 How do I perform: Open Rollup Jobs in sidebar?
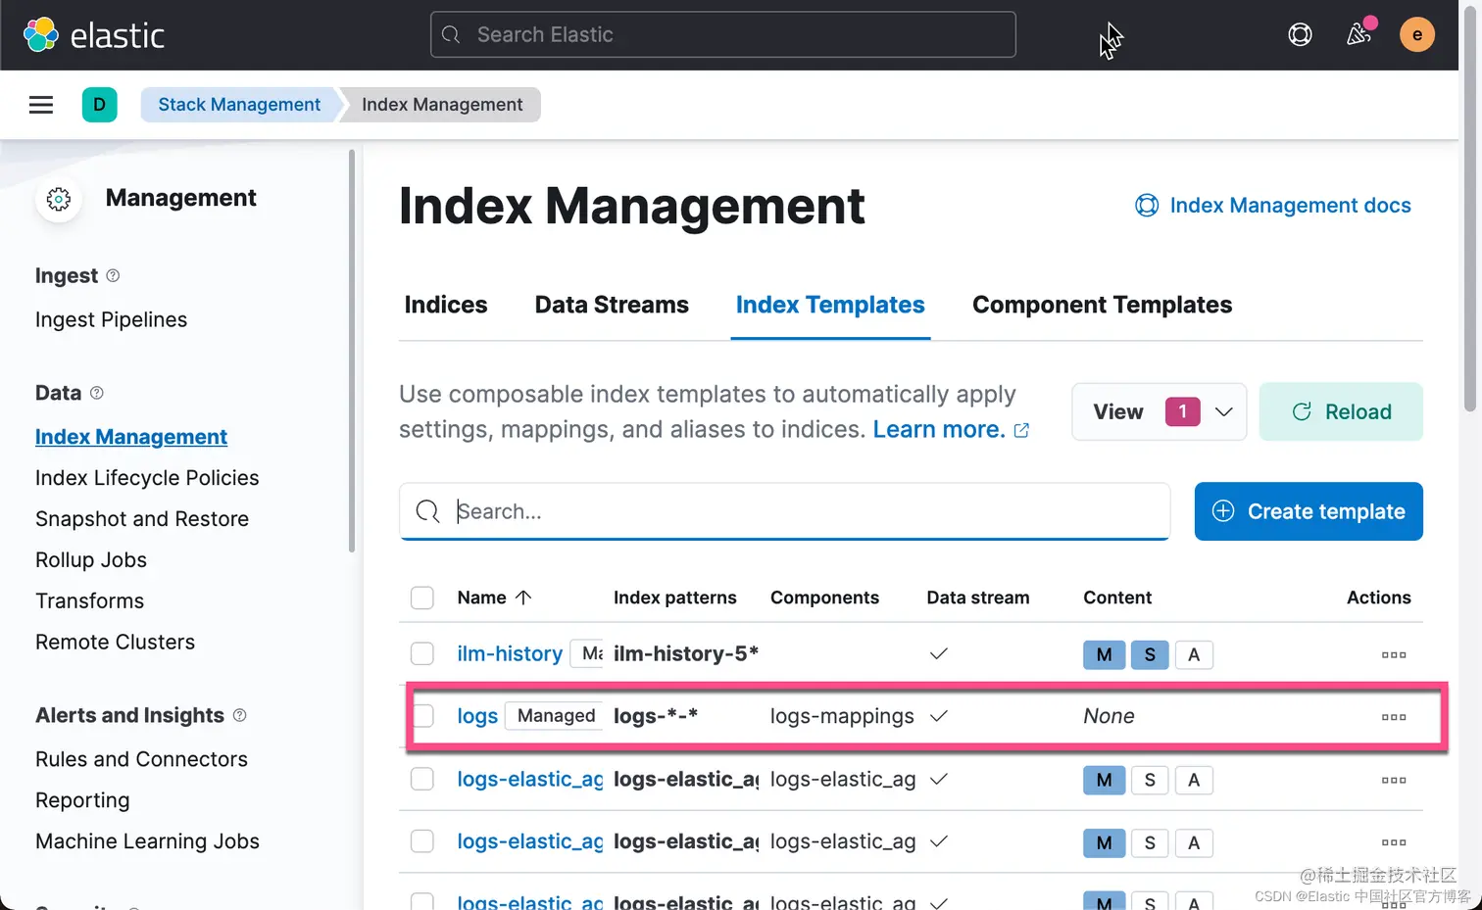(91, 560)
